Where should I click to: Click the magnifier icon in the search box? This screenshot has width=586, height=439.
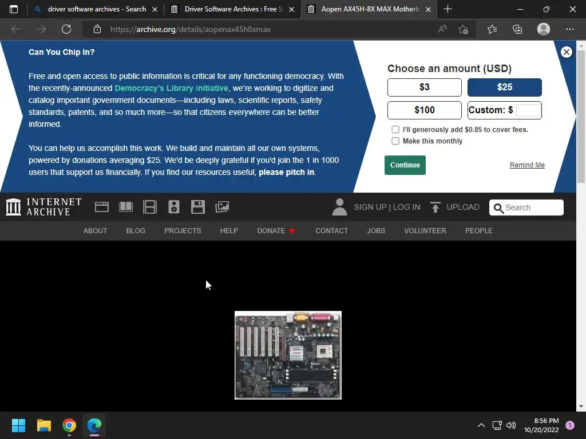(498, 208)
